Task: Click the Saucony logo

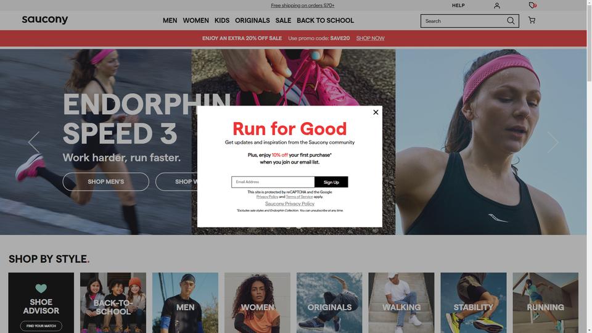Action: [x=45, y=20]
